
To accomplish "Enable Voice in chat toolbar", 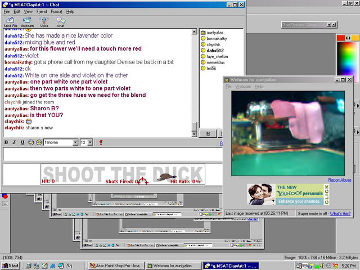I will pos(44,22).
